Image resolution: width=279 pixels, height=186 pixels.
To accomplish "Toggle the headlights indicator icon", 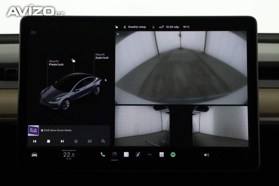I will [33, 32].
